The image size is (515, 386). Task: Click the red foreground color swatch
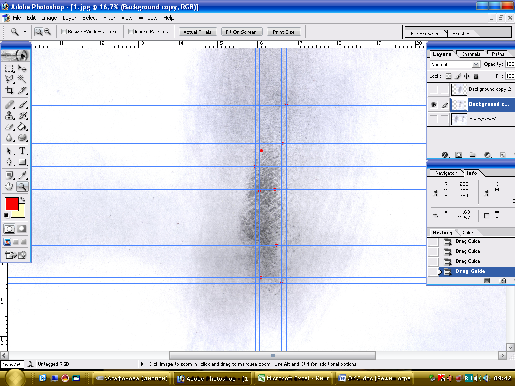(11, 204)
